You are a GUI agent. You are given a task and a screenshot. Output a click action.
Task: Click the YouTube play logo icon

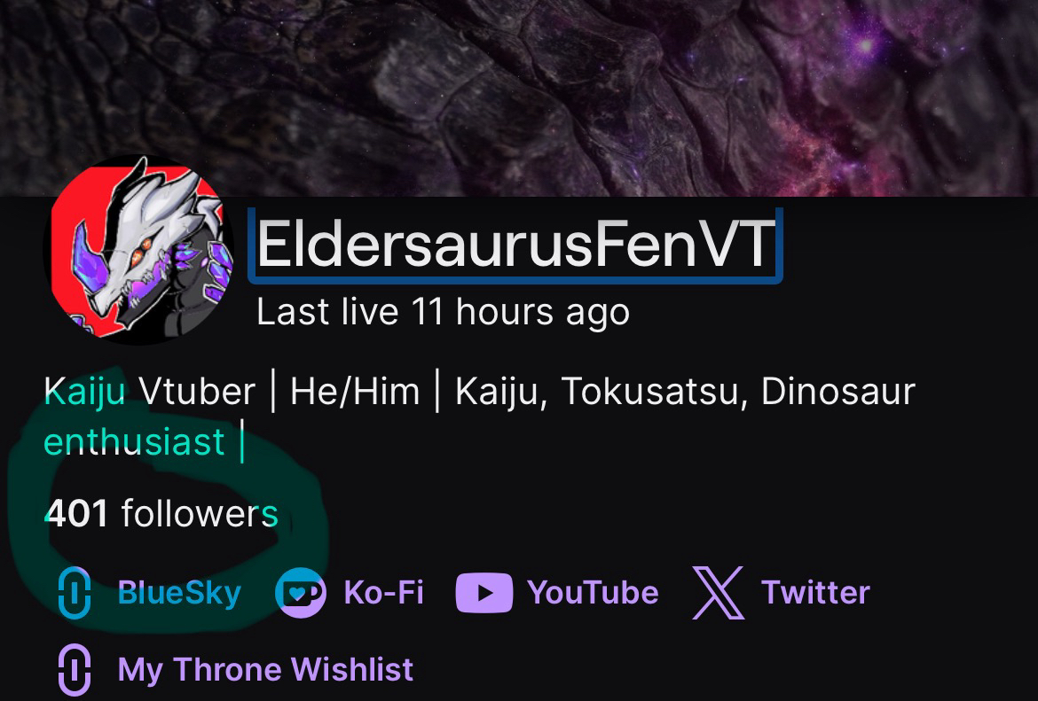tap(484, 593)
